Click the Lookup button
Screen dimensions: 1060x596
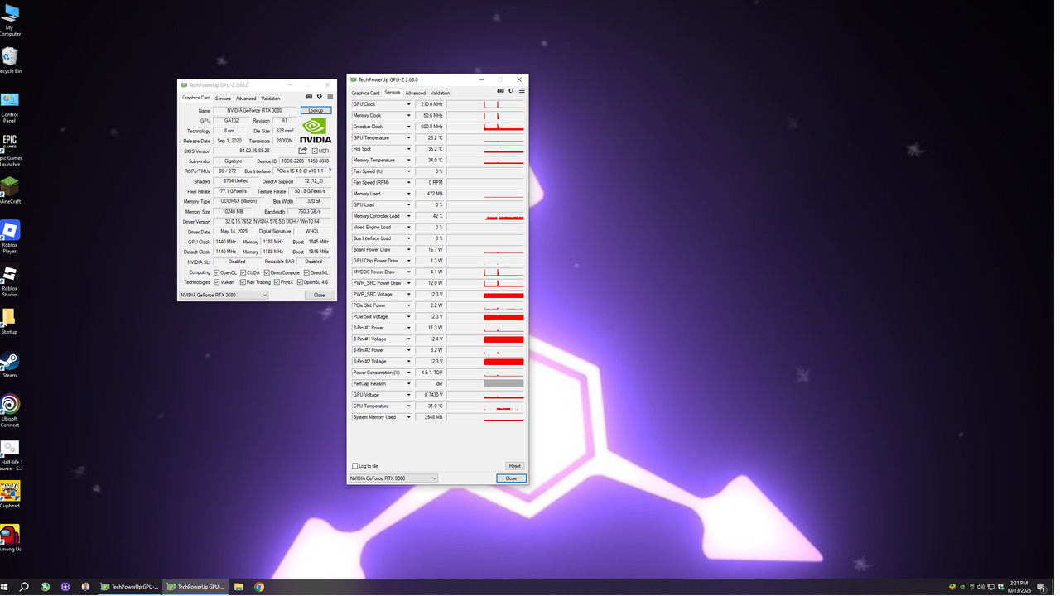click(316, 110)
